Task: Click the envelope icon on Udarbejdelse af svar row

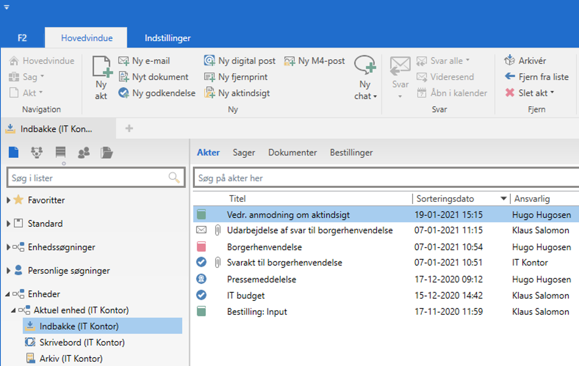Action: tap(201, 230)
